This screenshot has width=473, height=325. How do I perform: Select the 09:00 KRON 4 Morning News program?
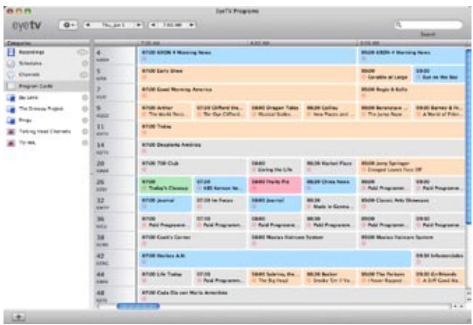point(412,56)
